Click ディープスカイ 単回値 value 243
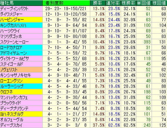This screenshot has height=128, width=167. [x=147, y=125]
